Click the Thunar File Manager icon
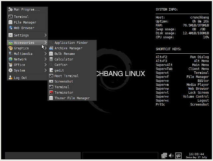 click(51, 98)
